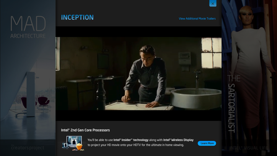Open View Additional Movie Trailers link
Viewport: 277px width, 156px height.
[x=197, y=19]
